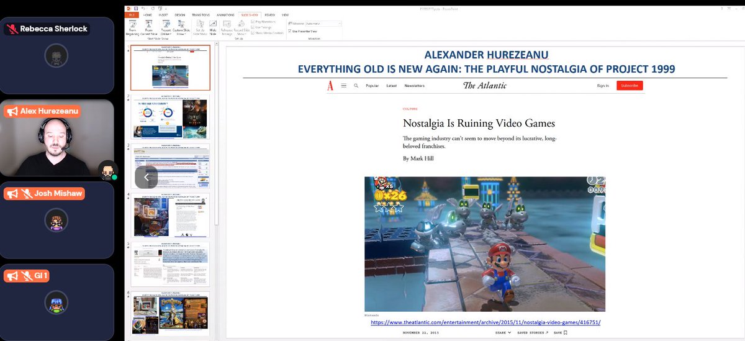Click the Undo icon in quick access toolbar
The image size is (745, 341).
pos(143,8)
